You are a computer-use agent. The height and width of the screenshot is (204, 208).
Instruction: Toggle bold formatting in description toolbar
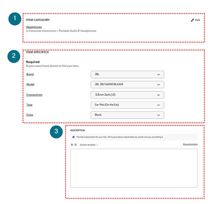(72, 145)
